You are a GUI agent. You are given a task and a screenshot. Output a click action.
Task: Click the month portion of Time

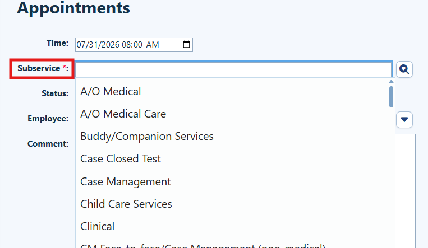pos(80,45)
